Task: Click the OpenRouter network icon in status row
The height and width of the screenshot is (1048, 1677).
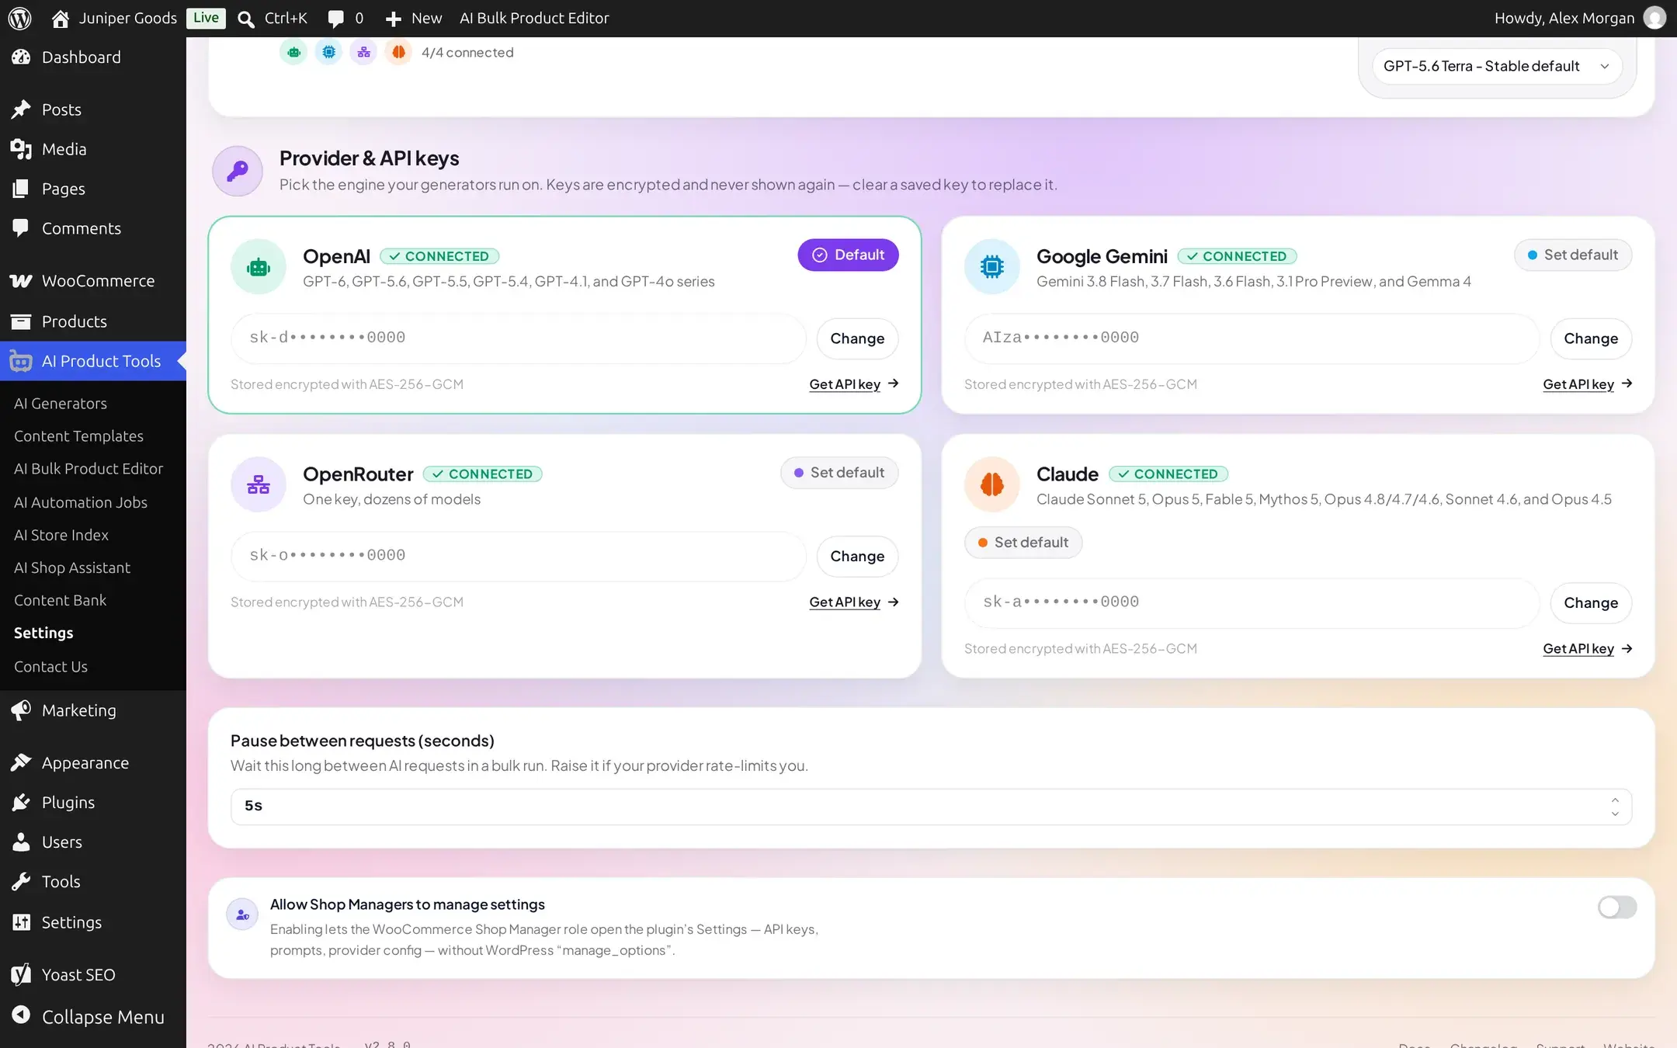Action: [x=363, y=52]
